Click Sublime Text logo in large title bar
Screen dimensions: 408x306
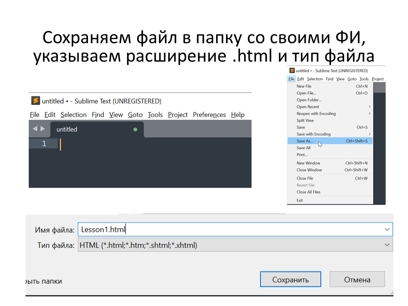(35, 101)
